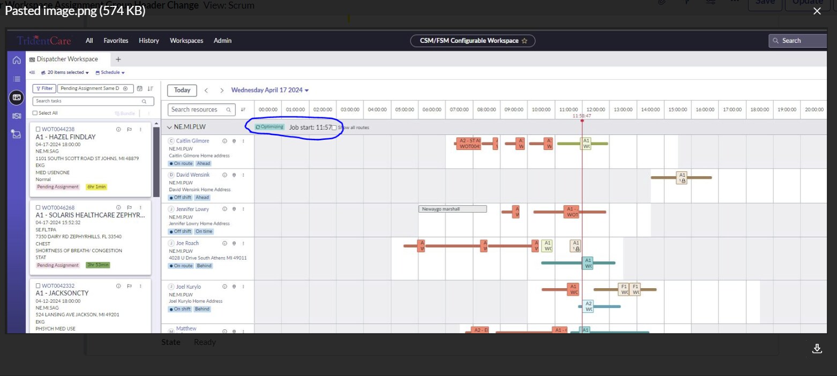Select the Newaygo marshall schedule block

click(452, 209)
